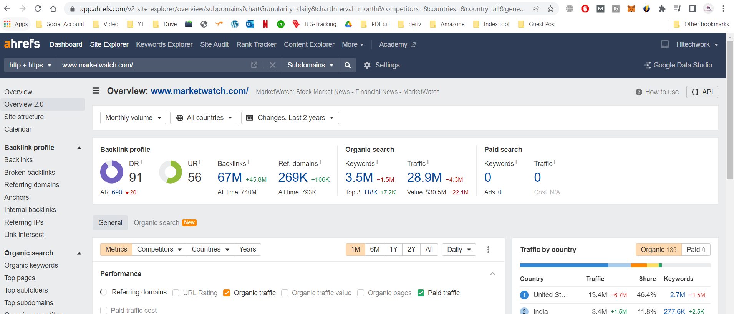Bookmark this page with star icon

point(550,9)
